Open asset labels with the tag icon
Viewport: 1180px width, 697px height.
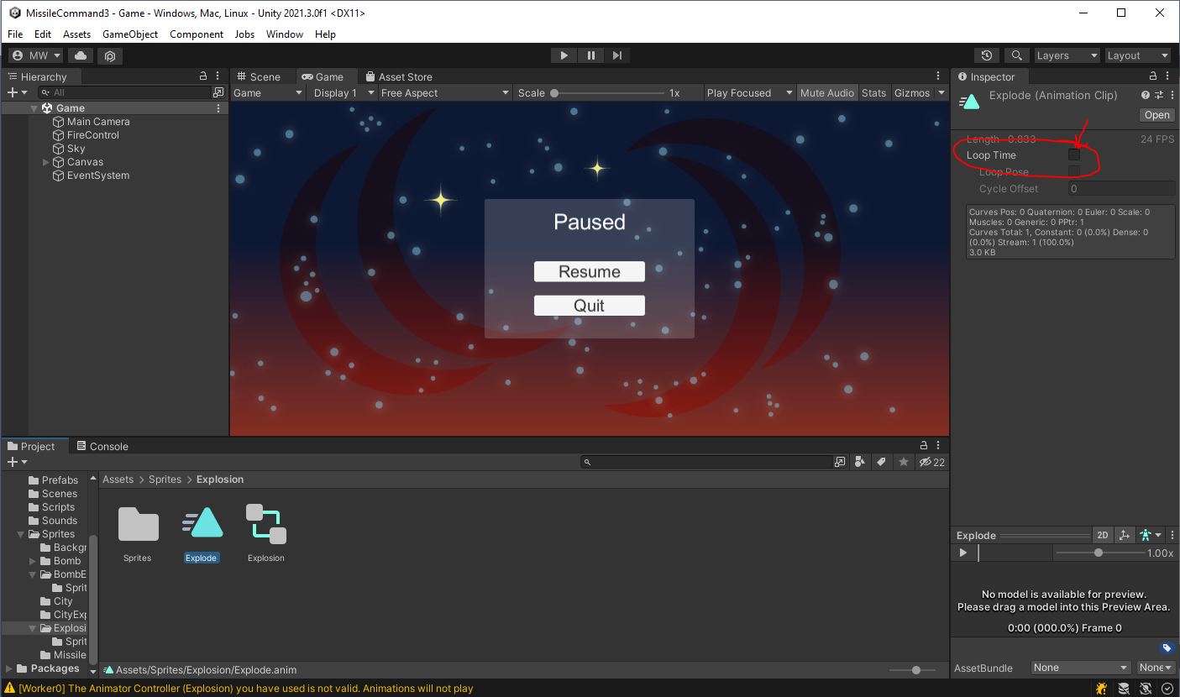881,462
